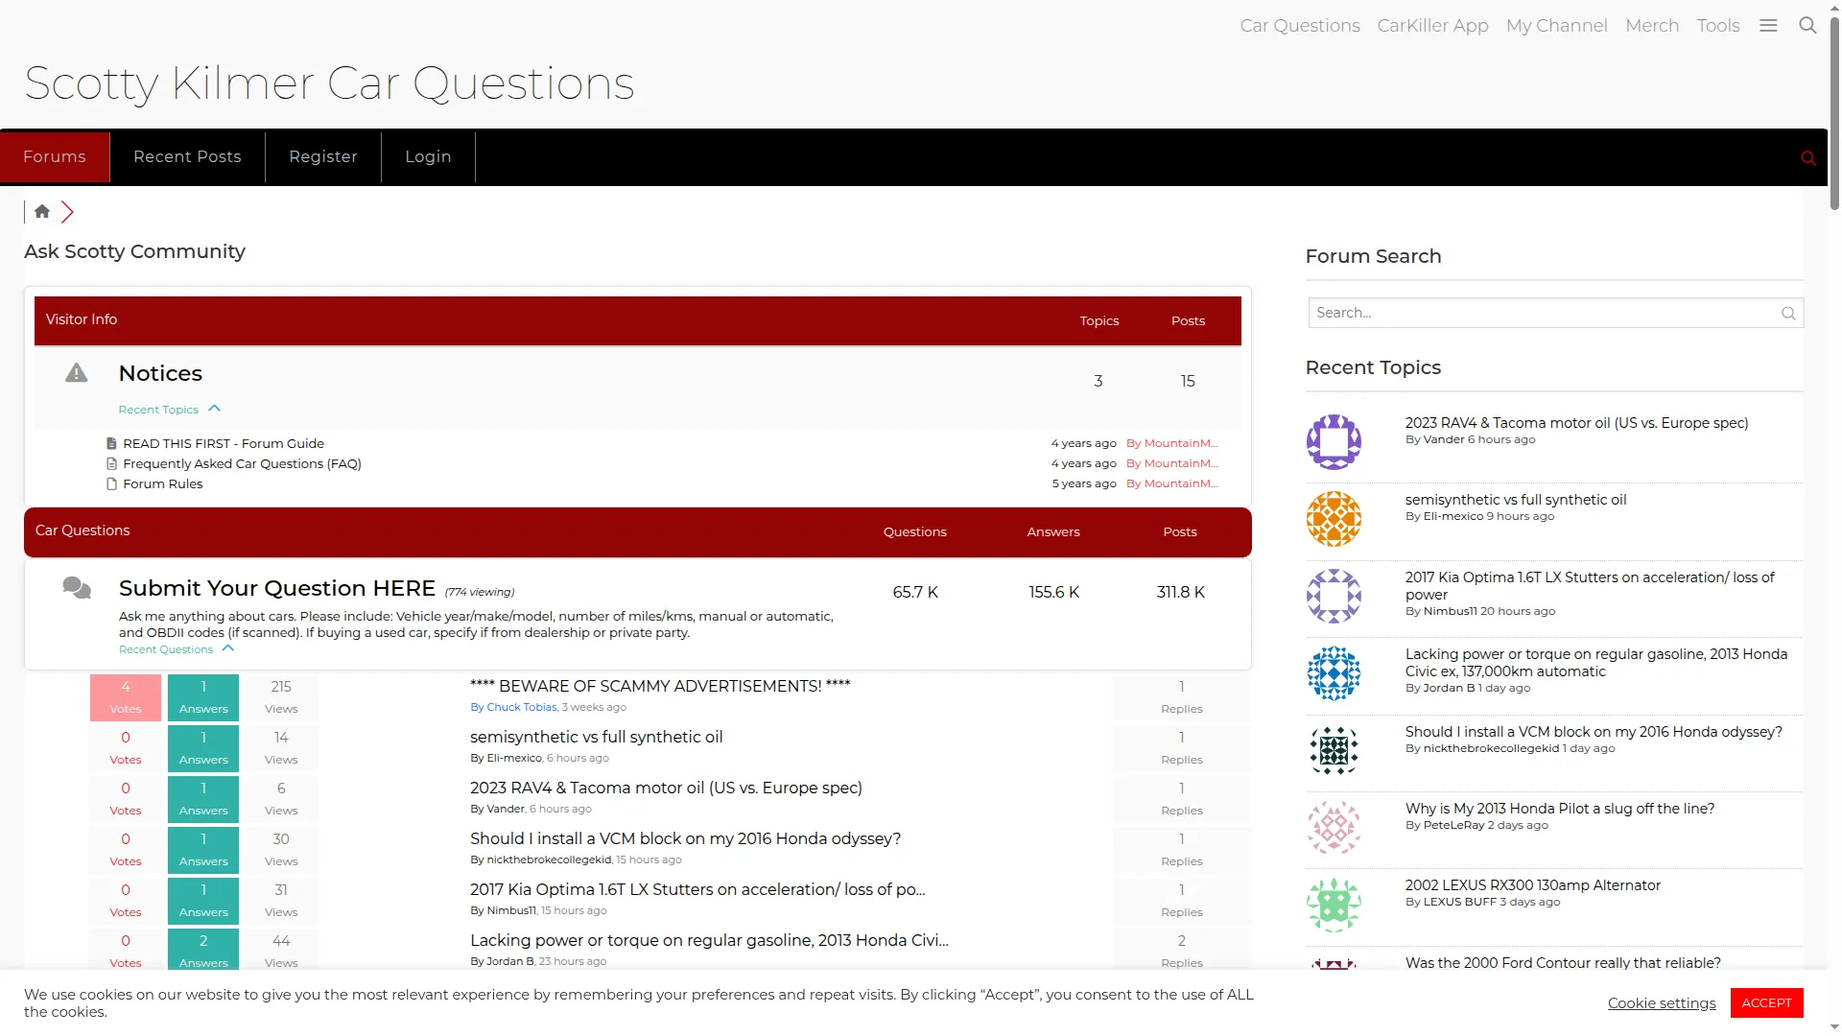Click the page icon beside Forum Rules
1842x1036 pixels.
[x=111, y=484]
